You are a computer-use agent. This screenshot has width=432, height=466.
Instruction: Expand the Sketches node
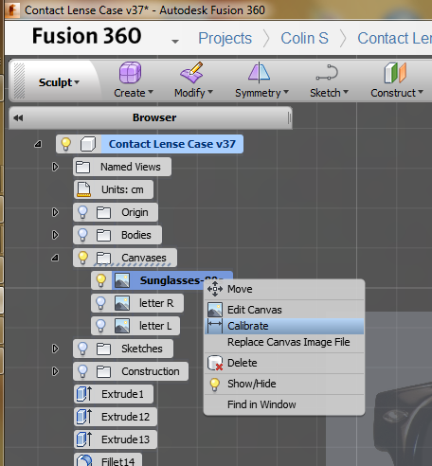[x=55, y=349]
